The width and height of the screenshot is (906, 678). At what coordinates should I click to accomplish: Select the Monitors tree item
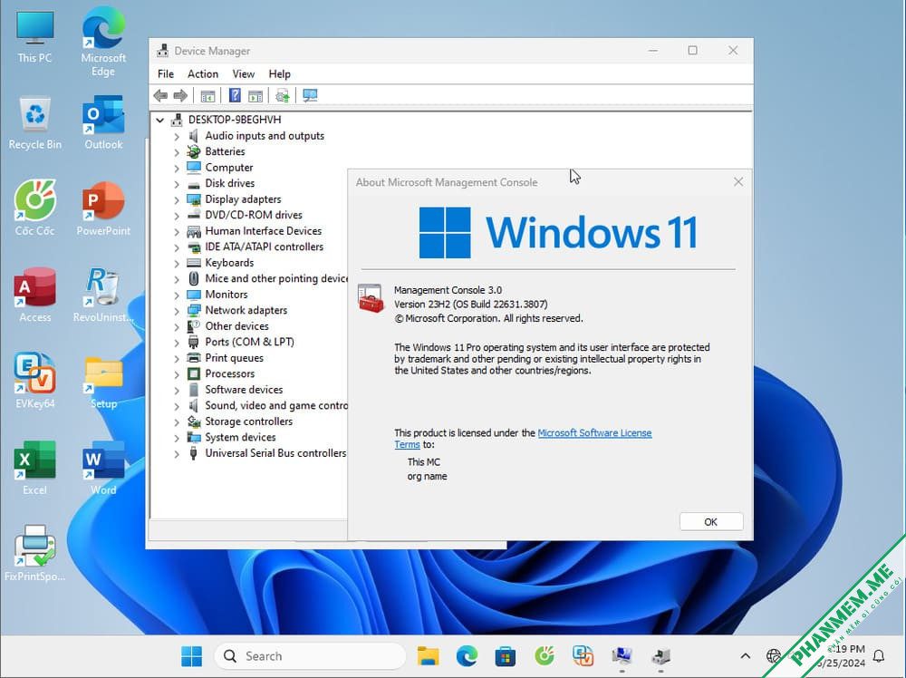(226, 295)
